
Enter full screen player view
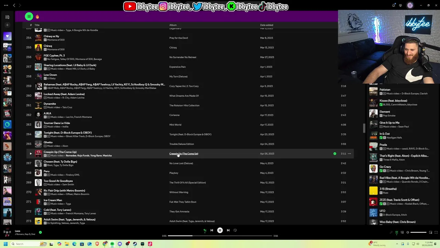click(x=436, y=232)
